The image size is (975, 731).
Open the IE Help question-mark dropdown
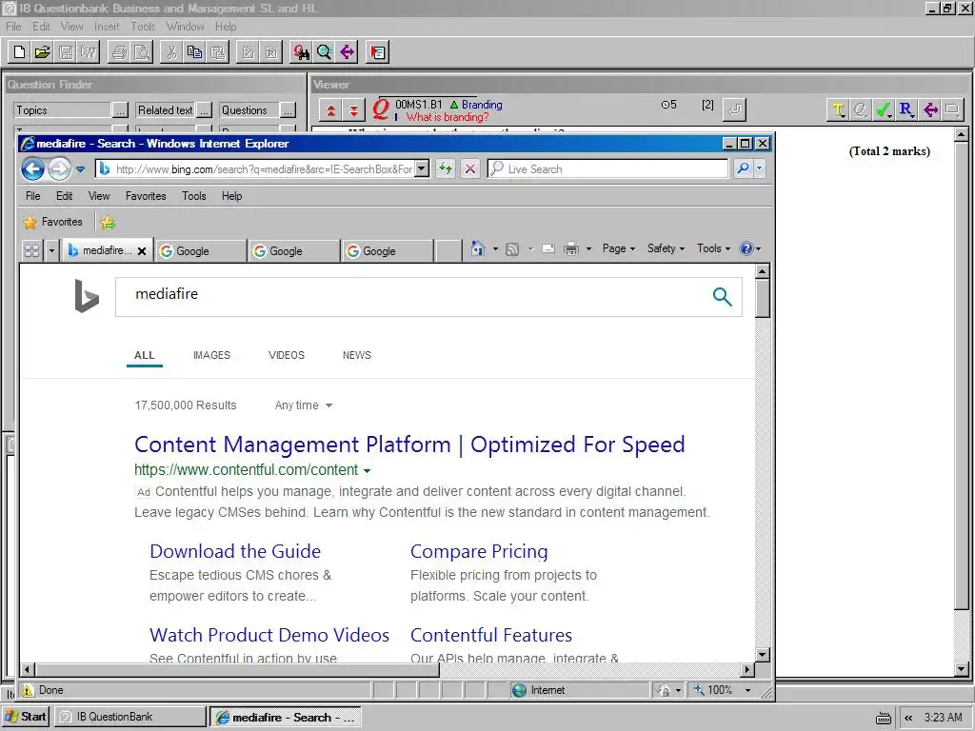[x=749, y=248]
